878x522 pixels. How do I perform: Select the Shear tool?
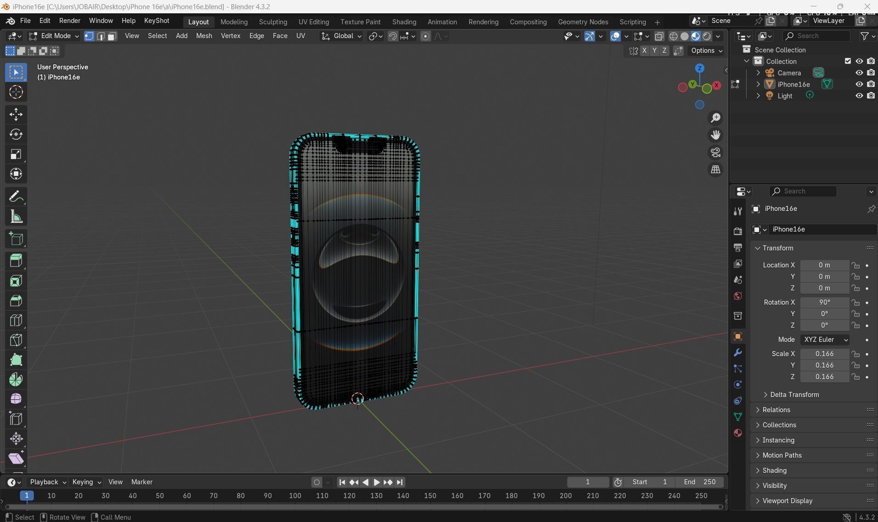click(16, 458)
